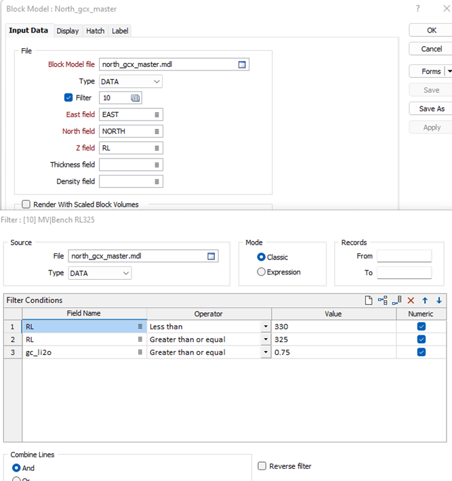Open the Forms dropdown arrow

(x=448, y=71)
